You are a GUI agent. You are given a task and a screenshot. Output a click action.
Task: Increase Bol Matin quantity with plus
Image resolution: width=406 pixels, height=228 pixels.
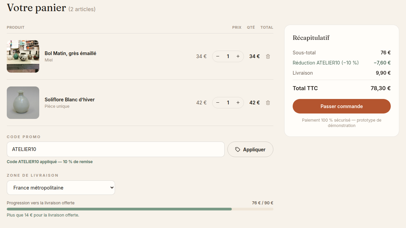[238, 56]
